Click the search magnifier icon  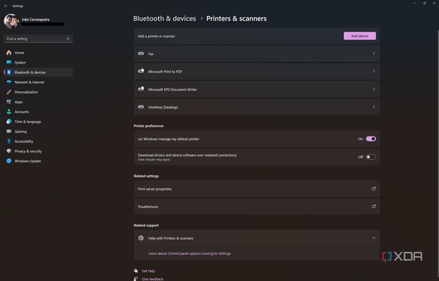pyautogui.click(x=68, y=39)
